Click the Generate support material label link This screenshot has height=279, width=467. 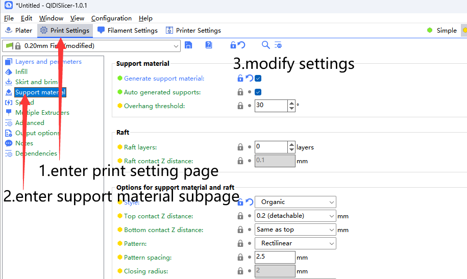click(x=164, y=79)
